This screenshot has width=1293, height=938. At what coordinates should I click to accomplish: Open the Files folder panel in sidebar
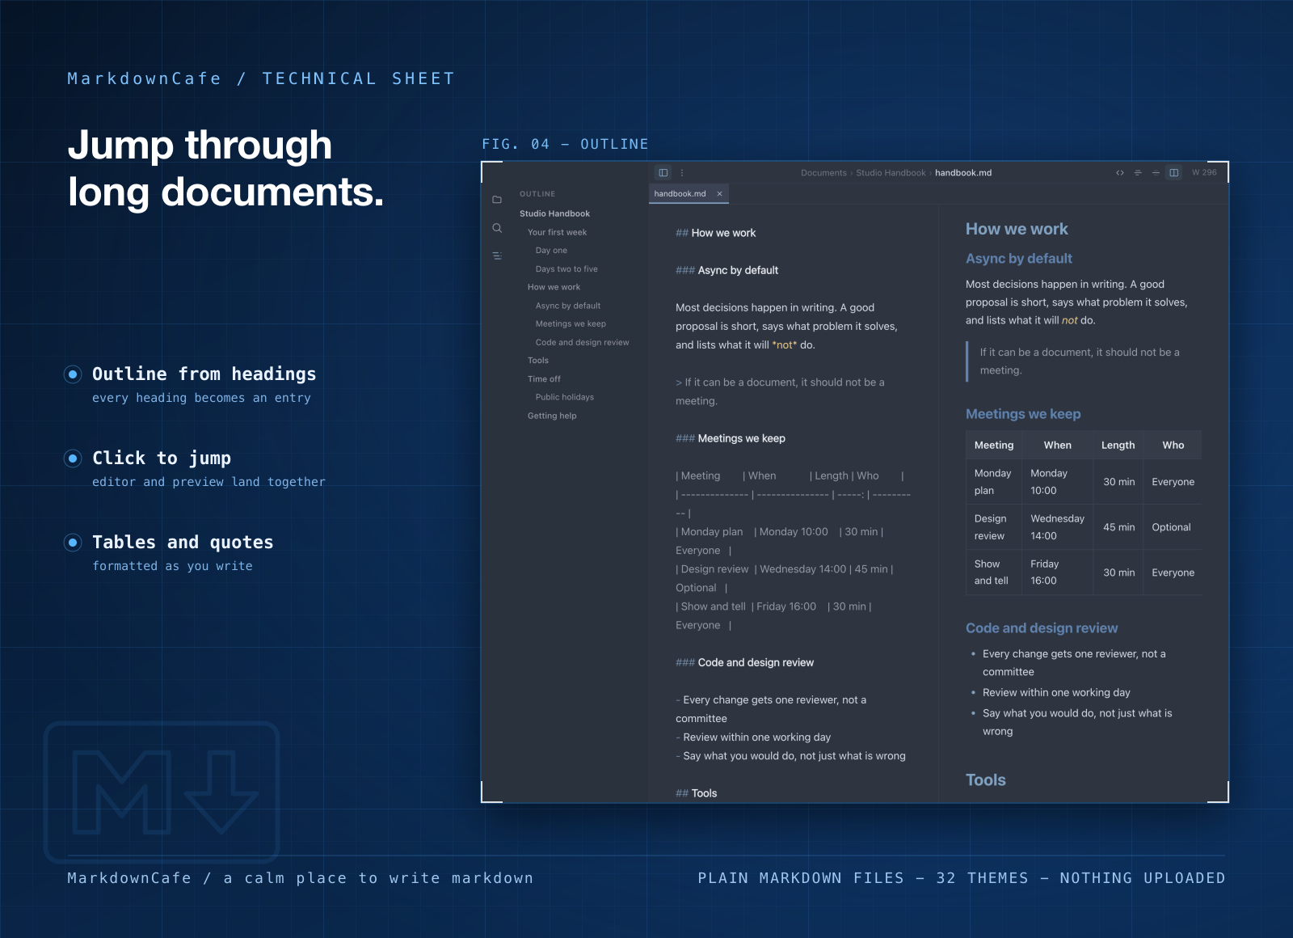tap(497, 200)
